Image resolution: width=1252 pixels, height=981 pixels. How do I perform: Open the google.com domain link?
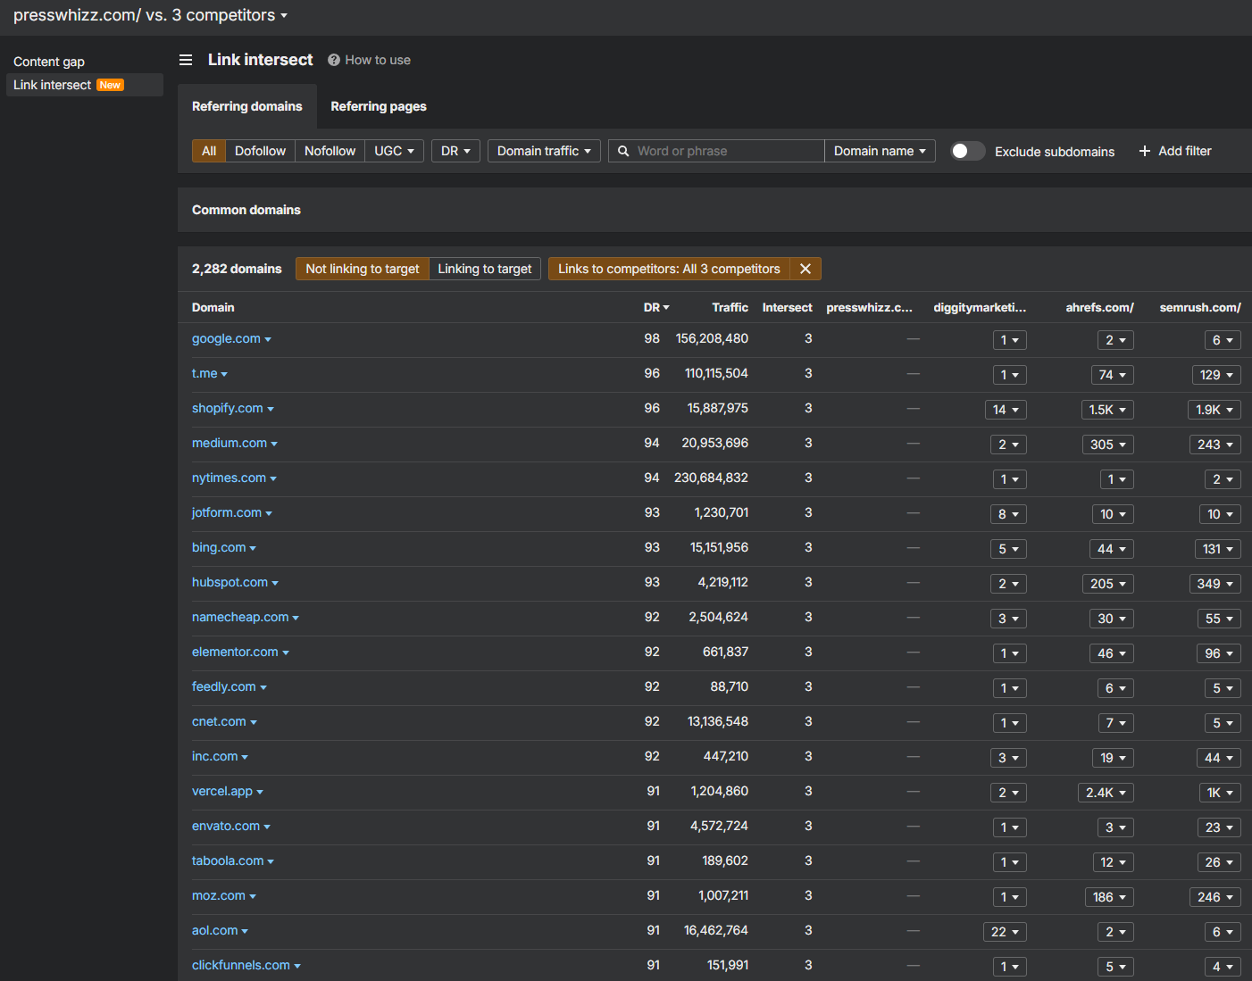226,338
